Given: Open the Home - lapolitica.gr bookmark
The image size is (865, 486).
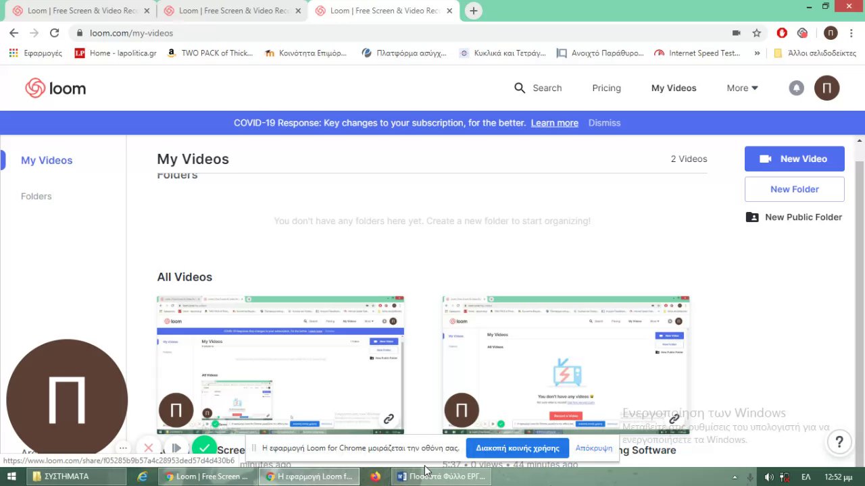Looking at the screenshot, I should [115, 53].
